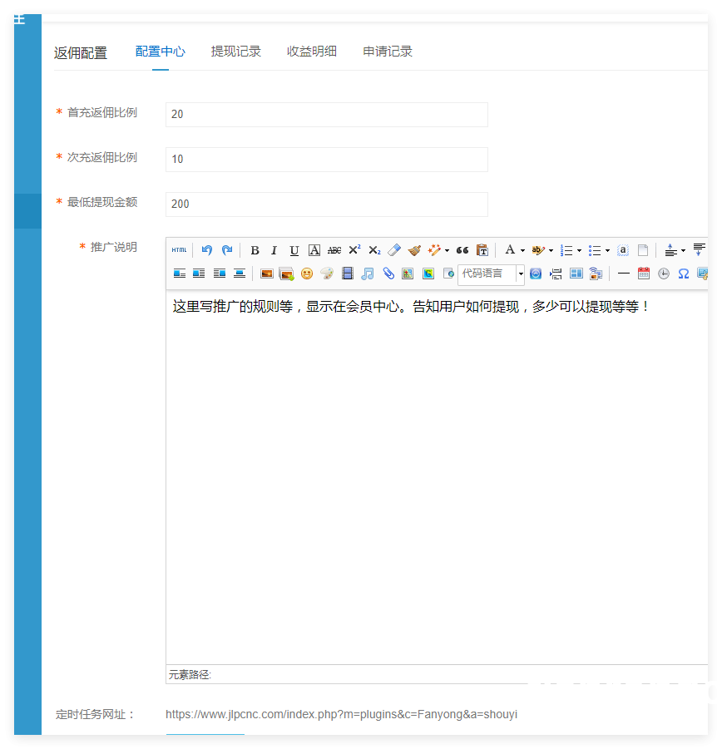Apply superscript formatting
Screen dimensions: 722x749
[x=354, y=250]
